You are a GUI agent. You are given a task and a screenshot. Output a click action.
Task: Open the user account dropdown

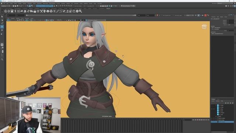click(126, 6)
